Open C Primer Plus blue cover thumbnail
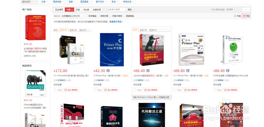The width and height of the screenshot is (264, 127). pos(112,50)
